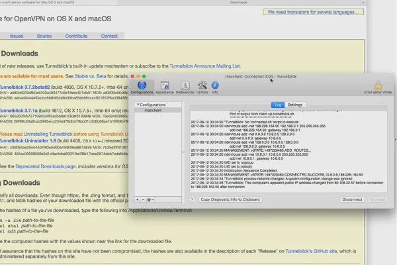This screenshot has width=397, height=265.
Task: Add a configuration with the plus button
Action: pyautogui.click(x=137, y=199)
